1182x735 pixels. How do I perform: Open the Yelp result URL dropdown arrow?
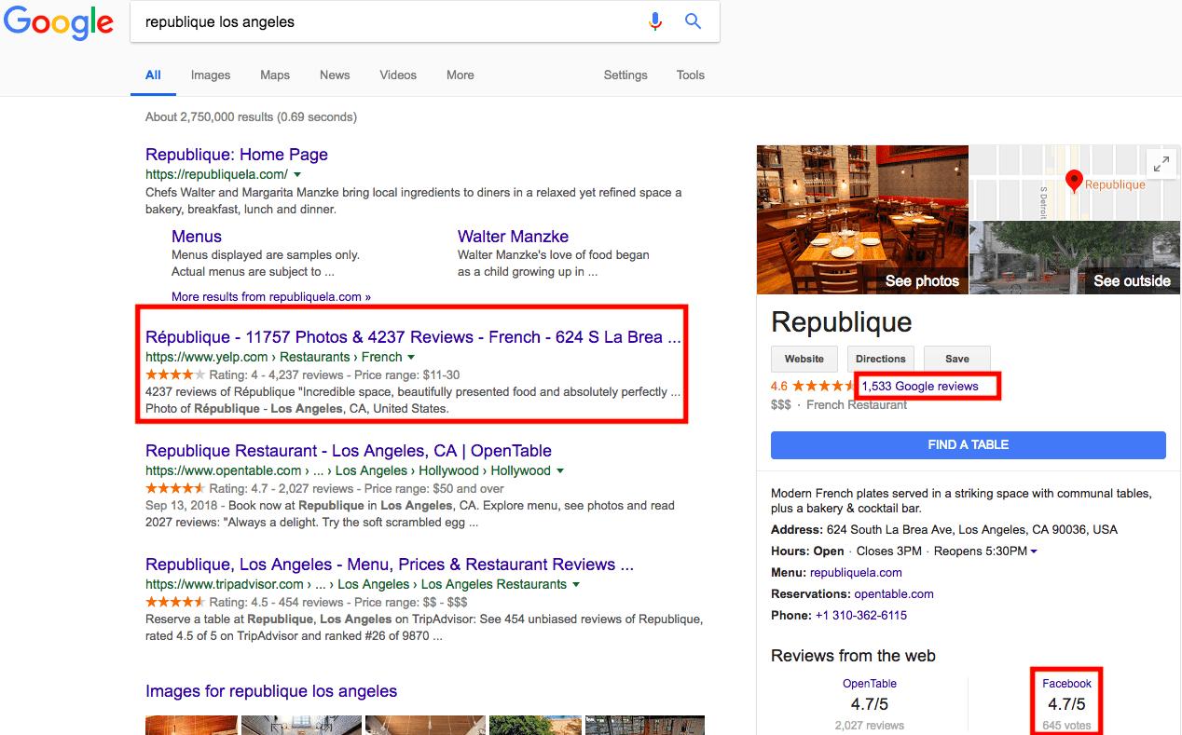(411, 357)
